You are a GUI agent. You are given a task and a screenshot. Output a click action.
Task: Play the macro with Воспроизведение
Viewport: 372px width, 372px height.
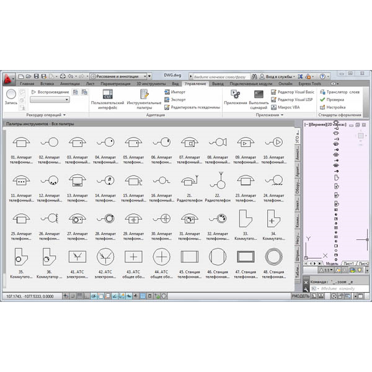point(50,92)
